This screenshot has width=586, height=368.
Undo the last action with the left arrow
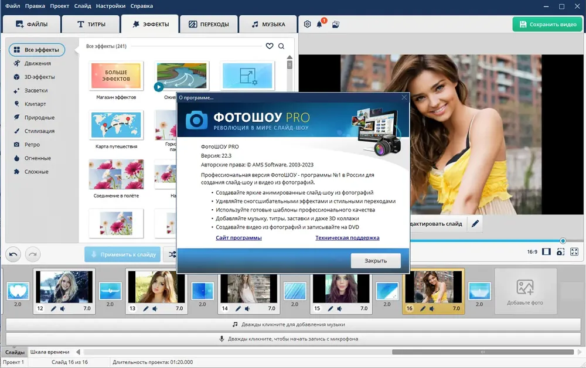tap(13, 254)
